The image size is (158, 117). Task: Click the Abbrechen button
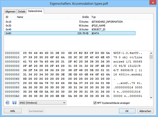(x=145, y=111)
